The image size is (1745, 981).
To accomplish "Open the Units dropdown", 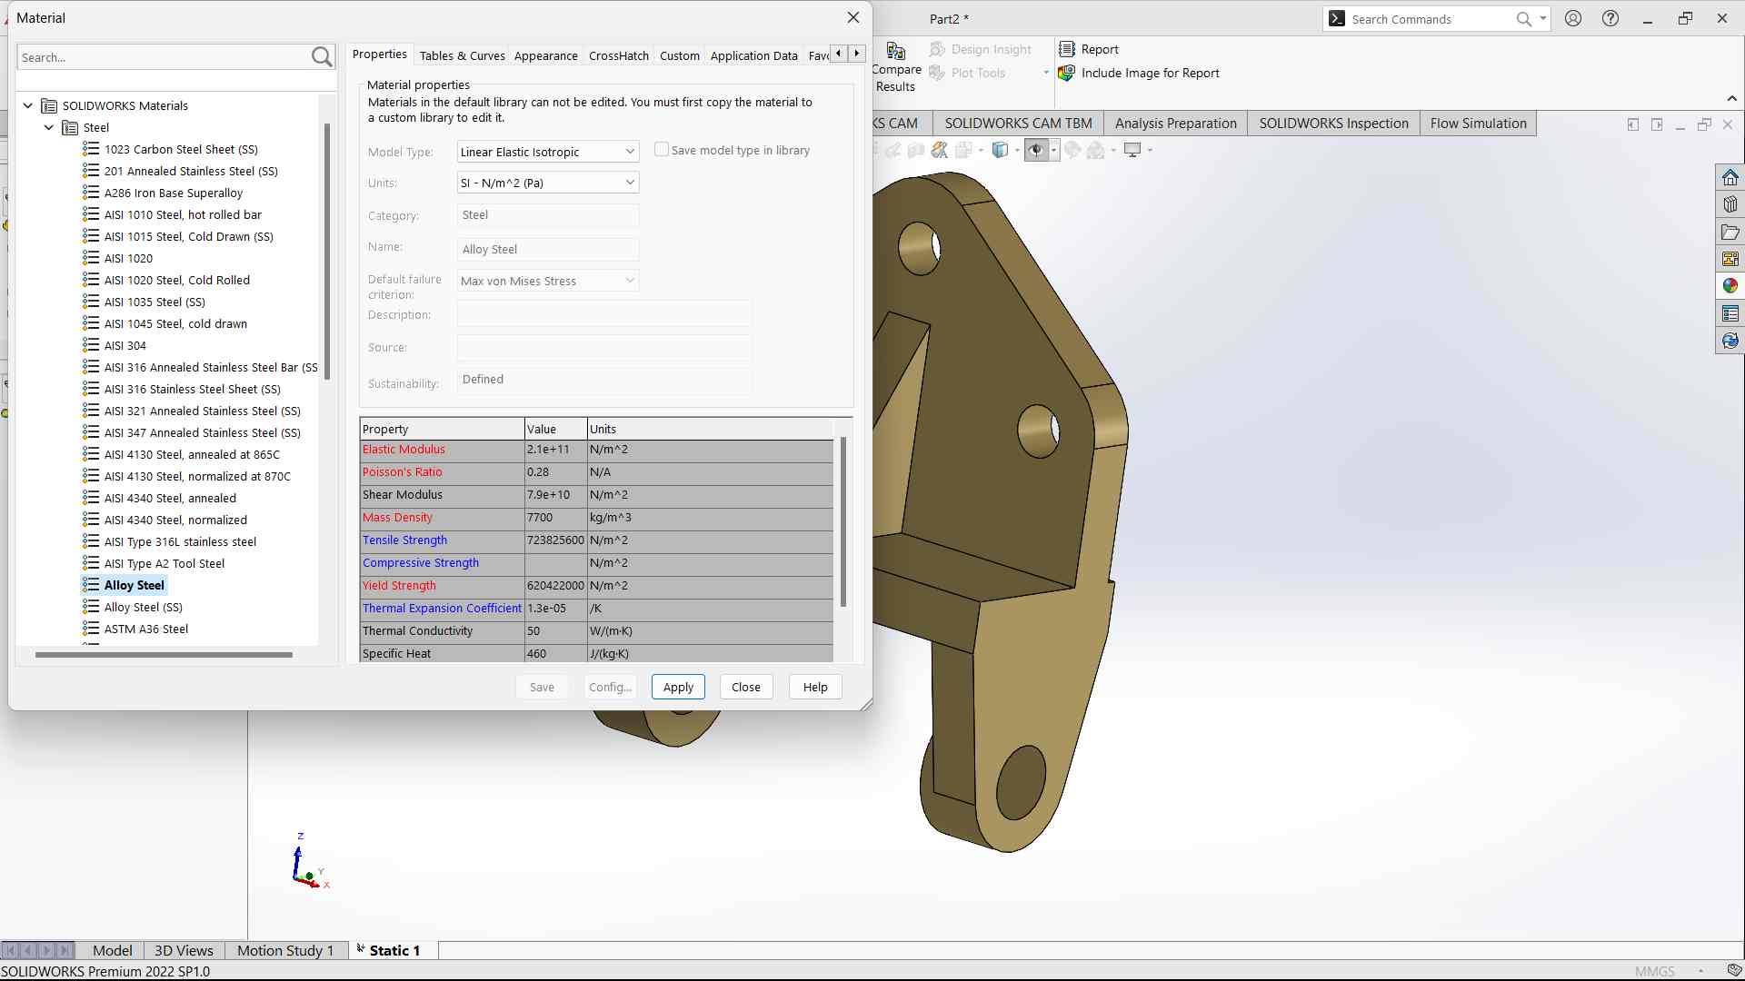I will [x=630, y=183].
